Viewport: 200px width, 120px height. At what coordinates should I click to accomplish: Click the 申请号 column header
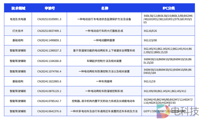(x=49, y=8)
